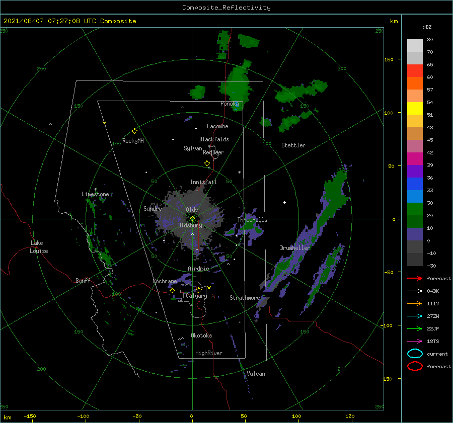
Task: Click the 111V legend text
Action: (x=433, y=303)
